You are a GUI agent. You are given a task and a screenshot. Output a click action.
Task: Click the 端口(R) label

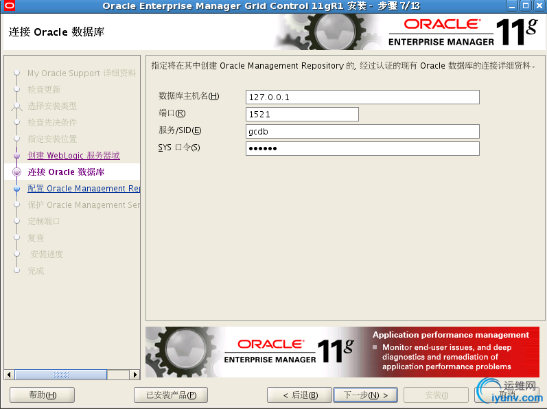(x=172, y=113)
